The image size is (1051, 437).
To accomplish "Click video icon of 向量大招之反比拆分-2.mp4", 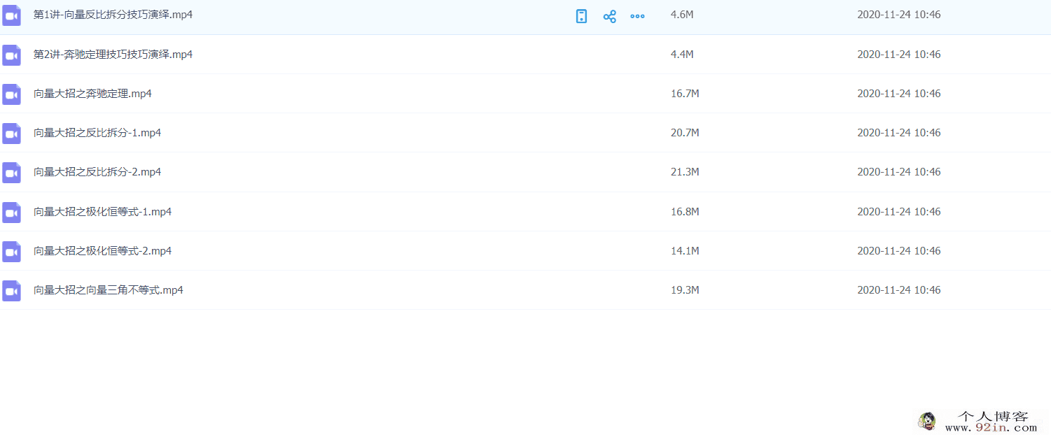I will click(12, 172).
